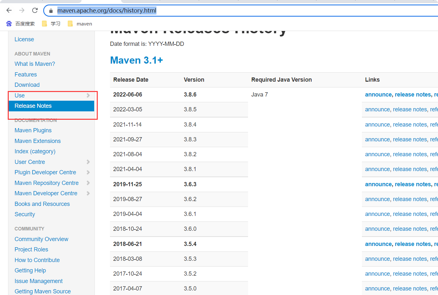Open the Index (category) link

35,151
